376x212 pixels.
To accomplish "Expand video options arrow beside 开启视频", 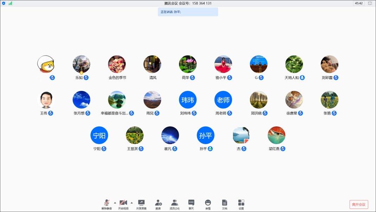I will click(x=132, y=202).
